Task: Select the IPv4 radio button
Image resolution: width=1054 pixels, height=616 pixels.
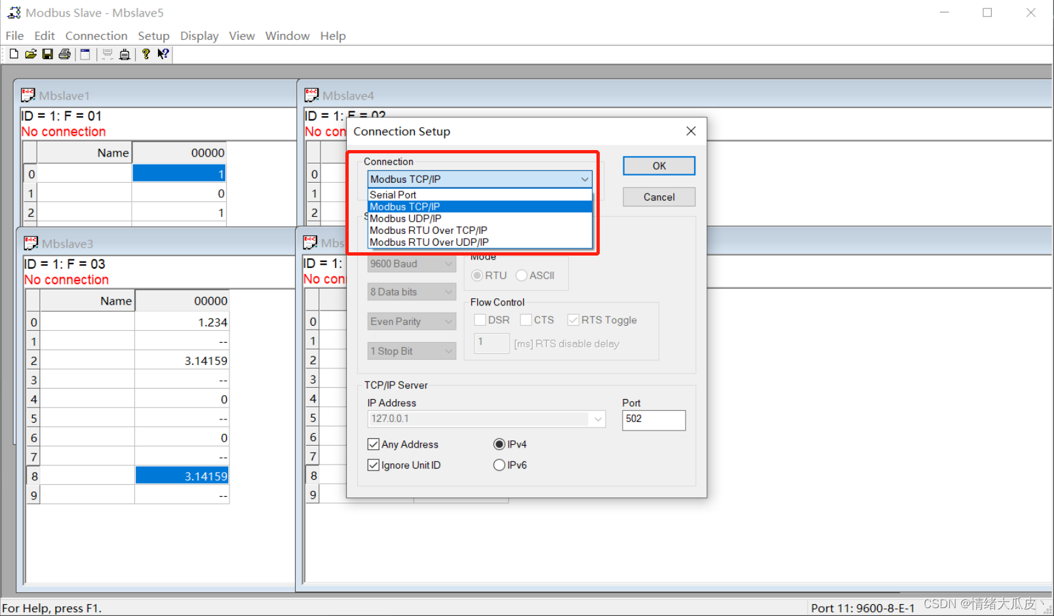Action: tap(499, 444)
